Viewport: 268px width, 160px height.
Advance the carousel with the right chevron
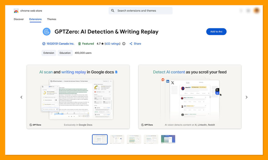pyautogui.click(x=247, y=97)
